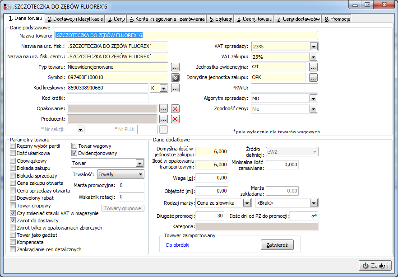Open the Opakowanie browse (…) button
This screenshot has width=398, height=277.
tap(163, 109)
